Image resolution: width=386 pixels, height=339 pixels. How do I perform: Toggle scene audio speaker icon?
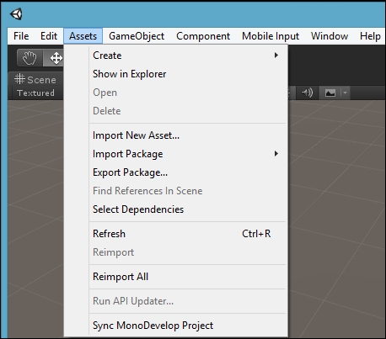tap(307, 93)
